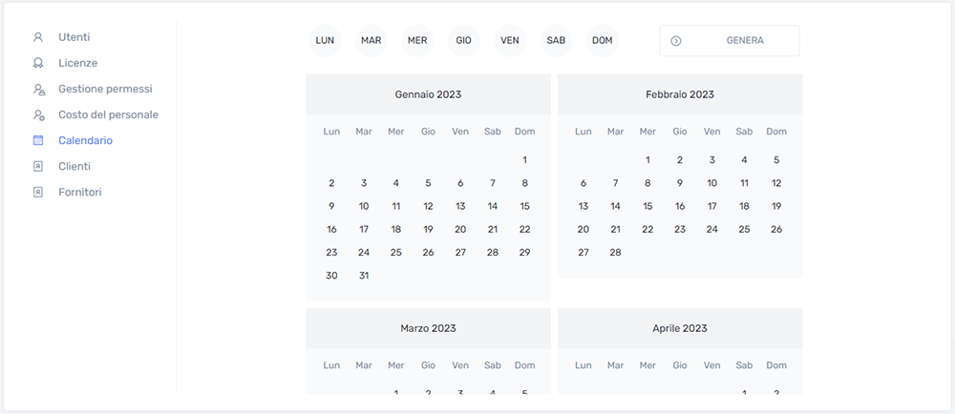Click the Fornitori contact icon
This screenshot has width=955, height=414.
pyautogui.click(x=38, y=192)
